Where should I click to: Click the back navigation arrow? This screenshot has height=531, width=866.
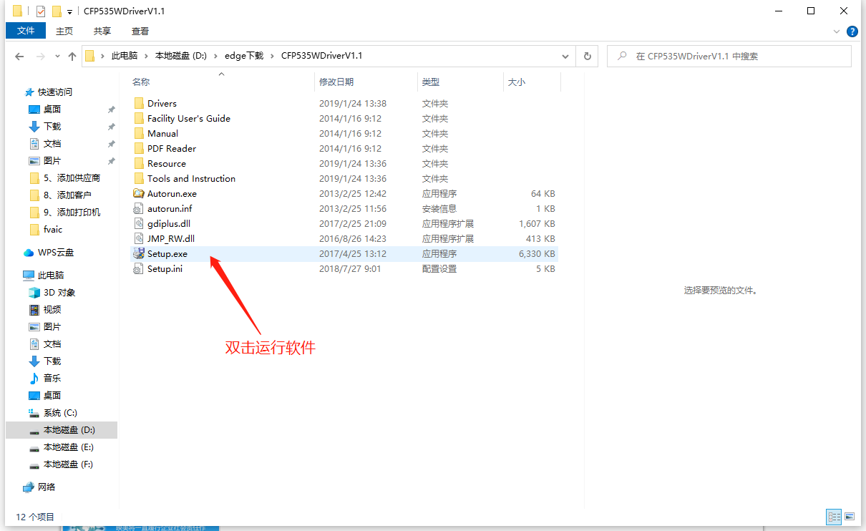point(19,56)
